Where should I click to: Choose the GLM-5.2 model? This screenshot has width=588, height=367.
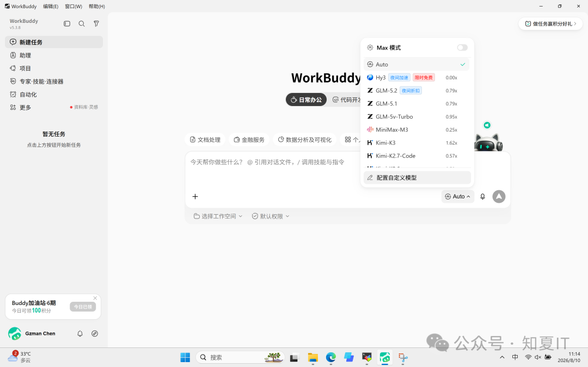pyautogui.click(x=416, y=91)
